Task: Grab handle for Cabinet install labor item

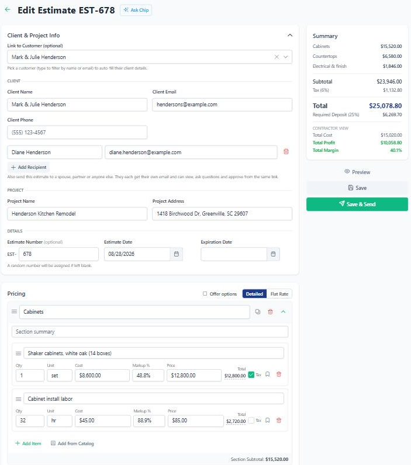Action: (18, 399)
